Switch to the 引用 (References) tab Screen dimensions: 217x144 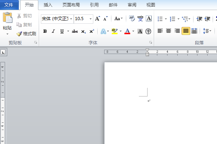(94, 5)
